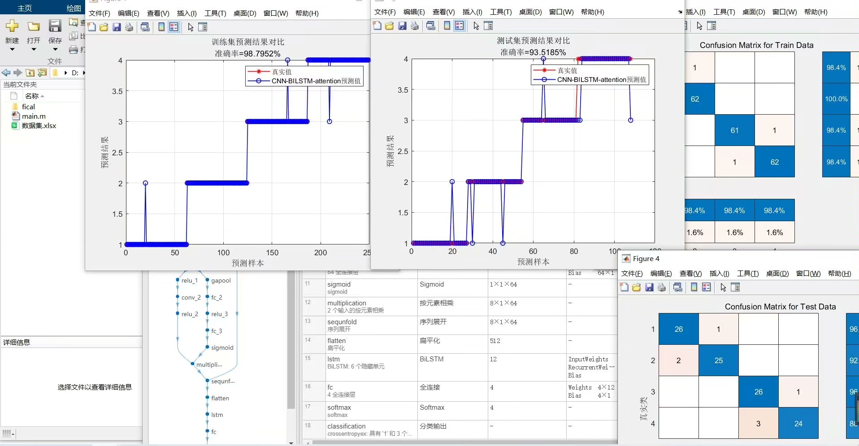Click Open File icon in test-set figure toolbar
Viewport: 859px width, 446px height.
(390, 26)
